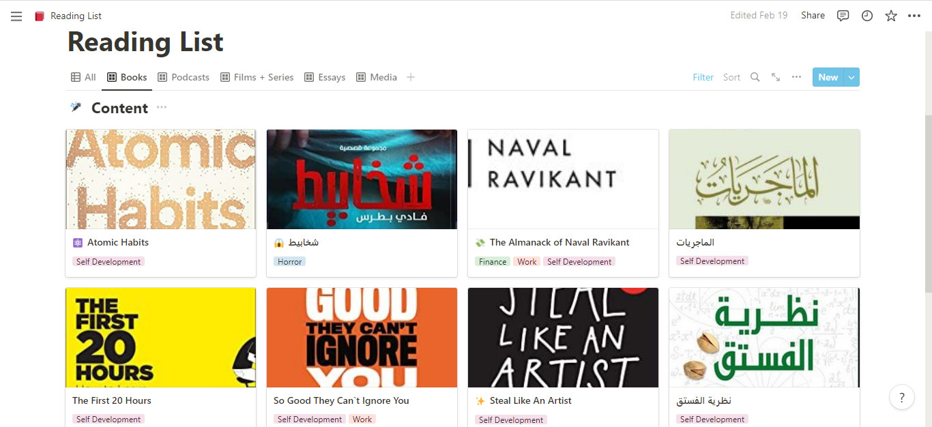The image size is (932, 427).
Task: Open the Naval Ravikant cover thumbnail
Action: [563, 179]
